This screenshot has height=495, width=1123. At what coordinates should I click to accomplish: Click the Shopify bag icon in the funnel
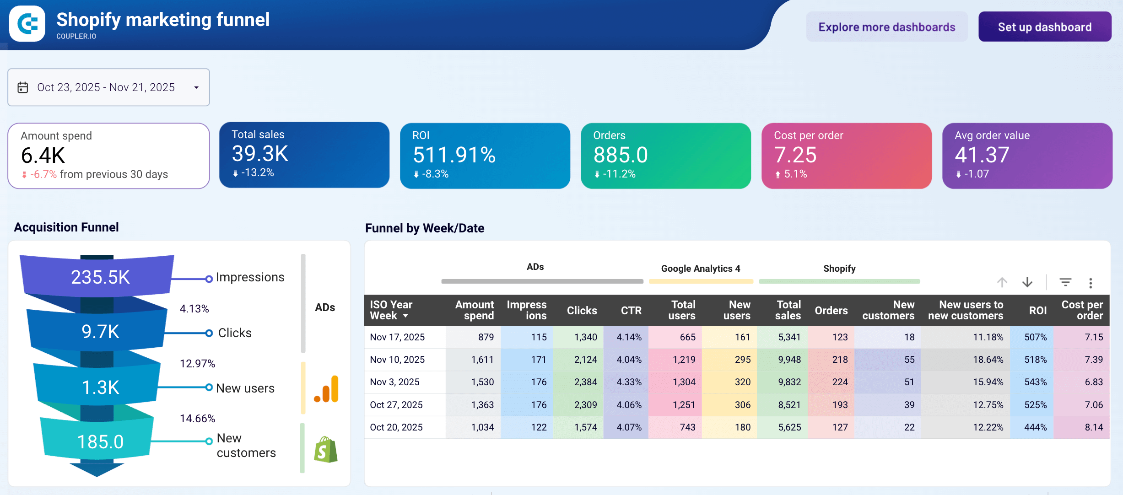(324, 450)
